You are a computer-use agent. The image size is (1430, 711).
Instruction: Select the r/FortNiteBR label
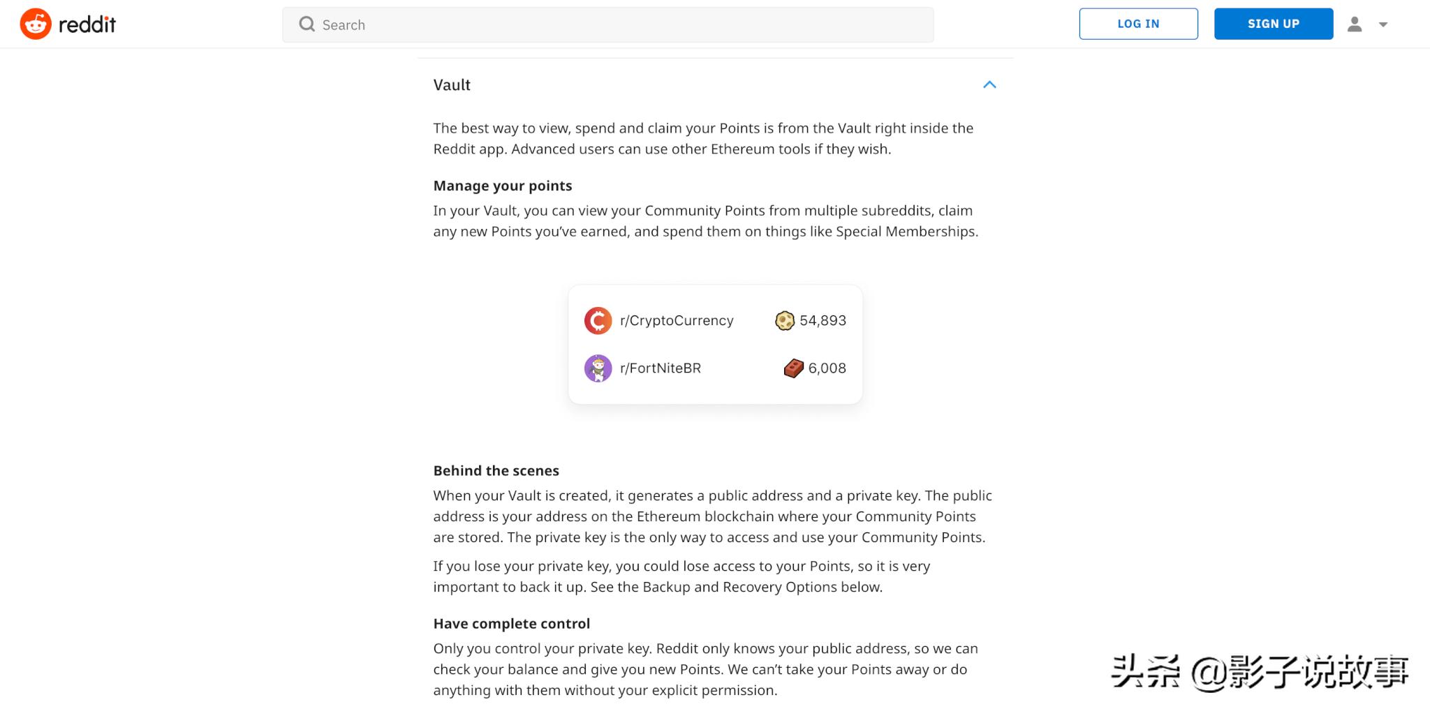[660, 368]
